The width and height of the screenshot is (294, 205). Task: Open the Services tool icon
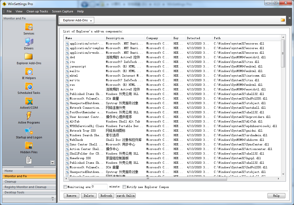(29, 27)
